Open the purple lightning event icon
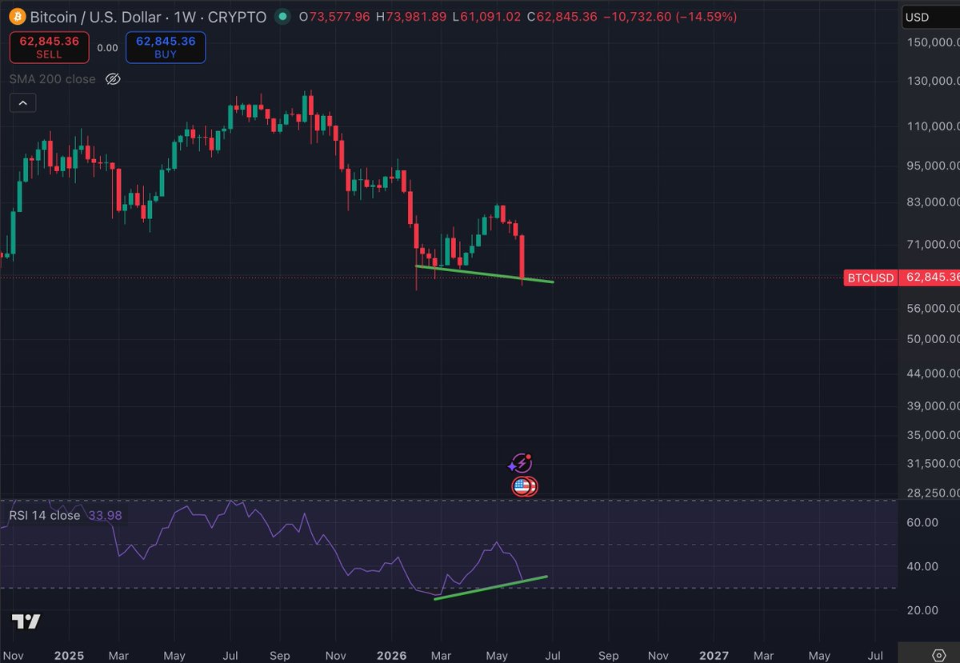Viewport: 960px width, 663px height. pyautogui.click(x=521, y=463)
